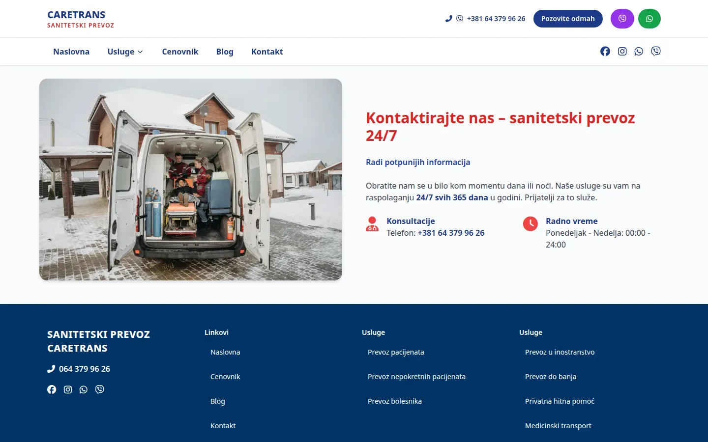Screen dimensions: 708x442
Task: Click the CARETRANS logo
Action: tap(81, 19)
